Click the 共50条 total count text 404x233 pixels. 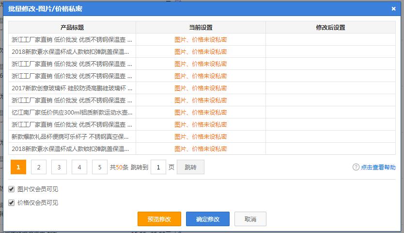tap(119, 167)
